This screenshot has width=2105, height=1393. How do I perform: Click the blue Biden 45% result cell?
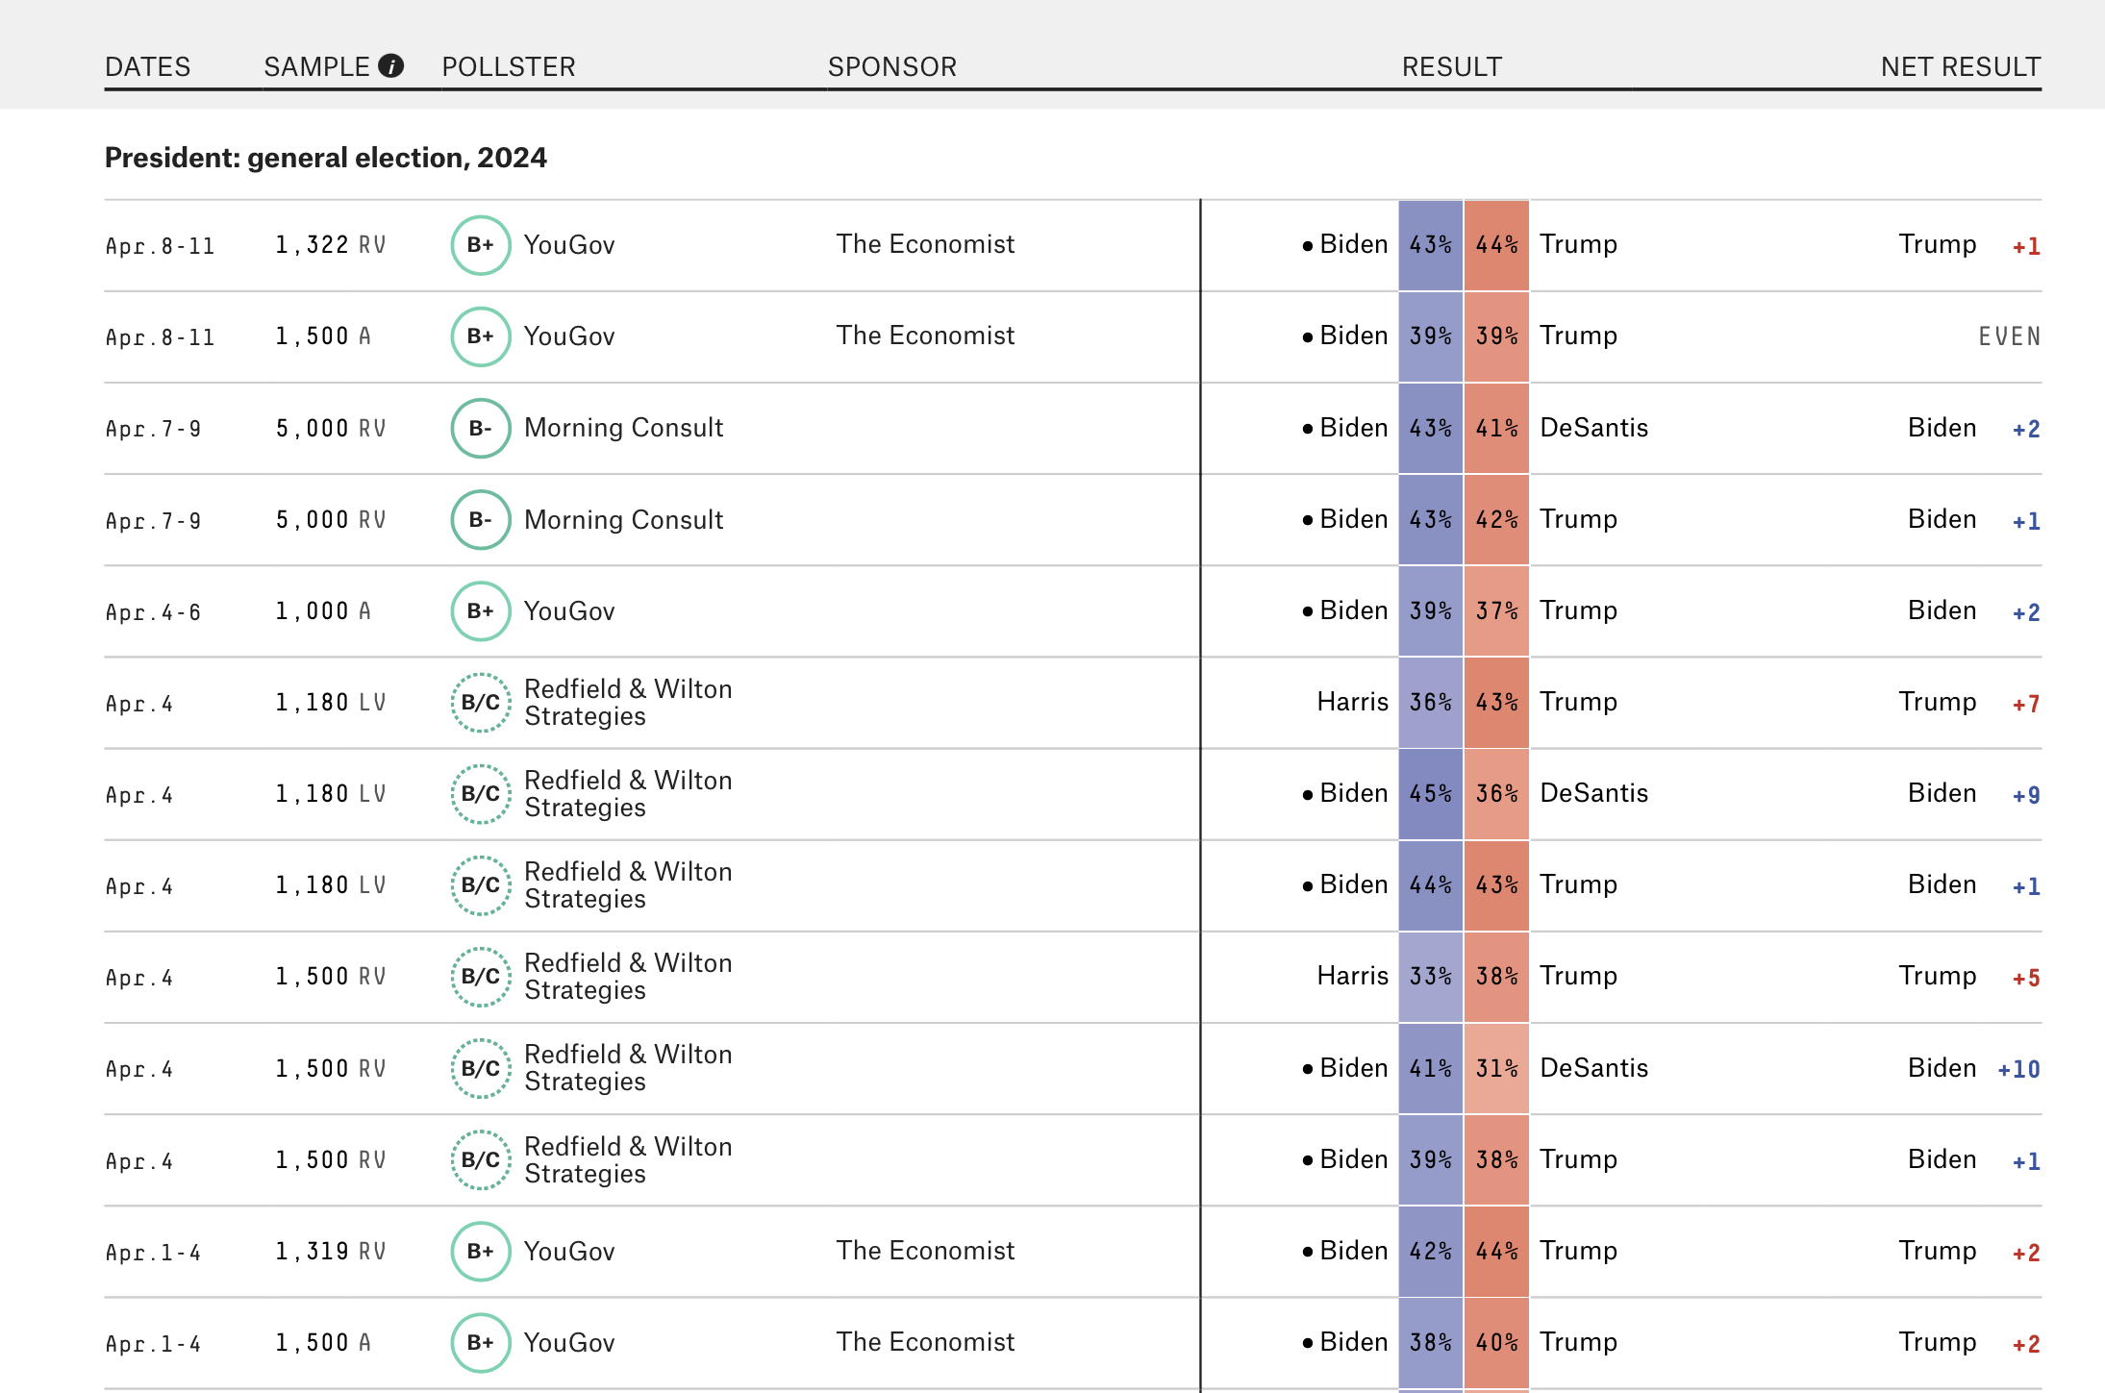click(x=1430, y=794)
